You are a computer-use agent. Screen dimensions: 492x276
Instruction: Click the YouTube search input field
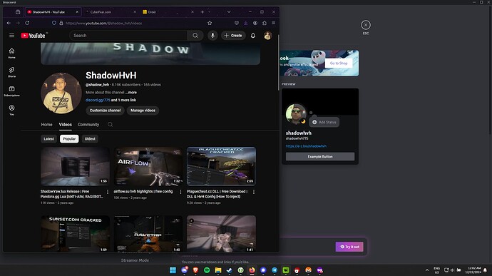click(128, 36)
